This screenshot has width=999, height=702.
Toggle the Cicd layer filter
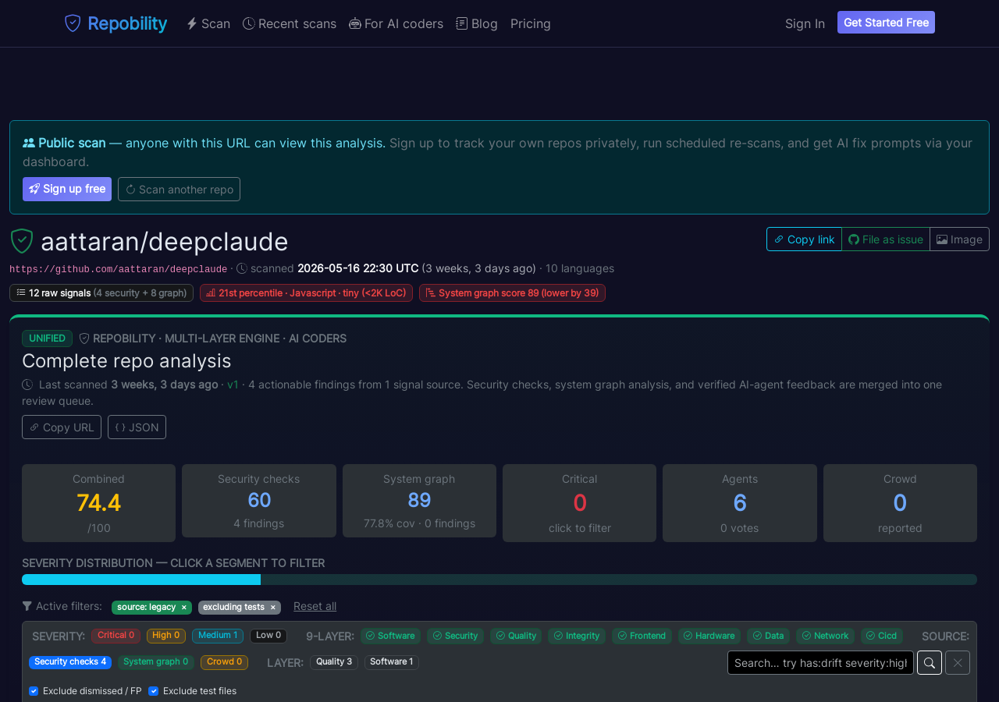882,636
